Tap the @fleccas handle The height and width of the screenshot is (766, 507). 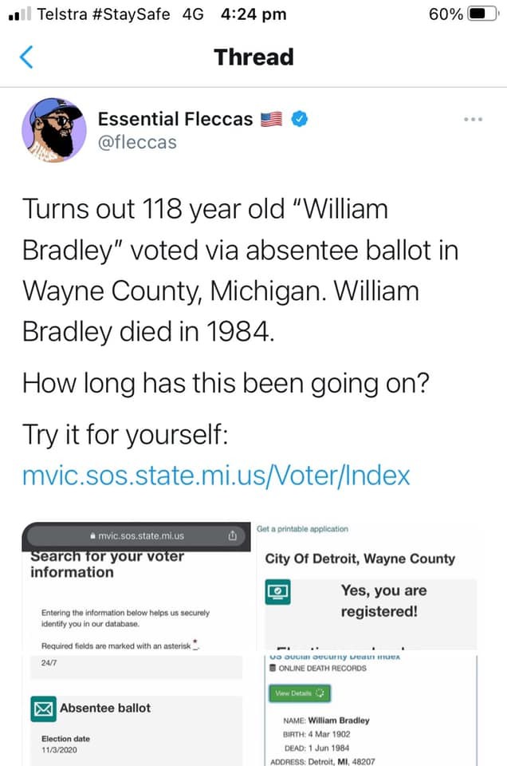[137, 142]
